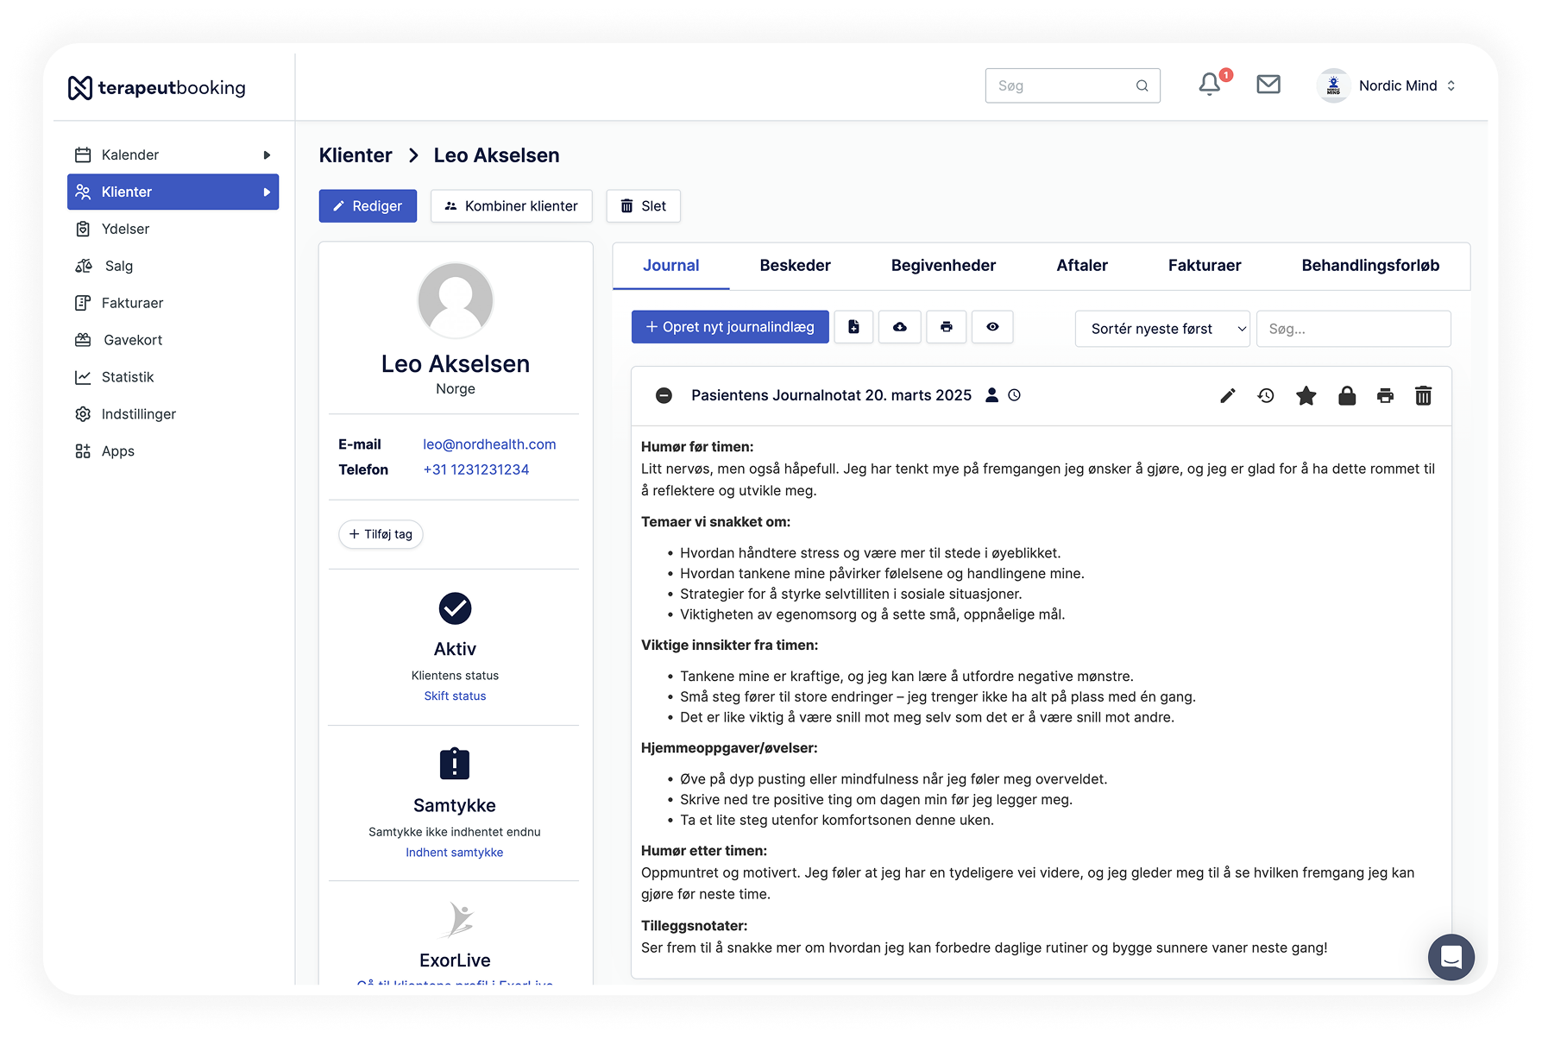The width and height of the screenshot is (1542, 1039).
Task: Switch to the Beskeder tab
Action: tap(795, 266)
